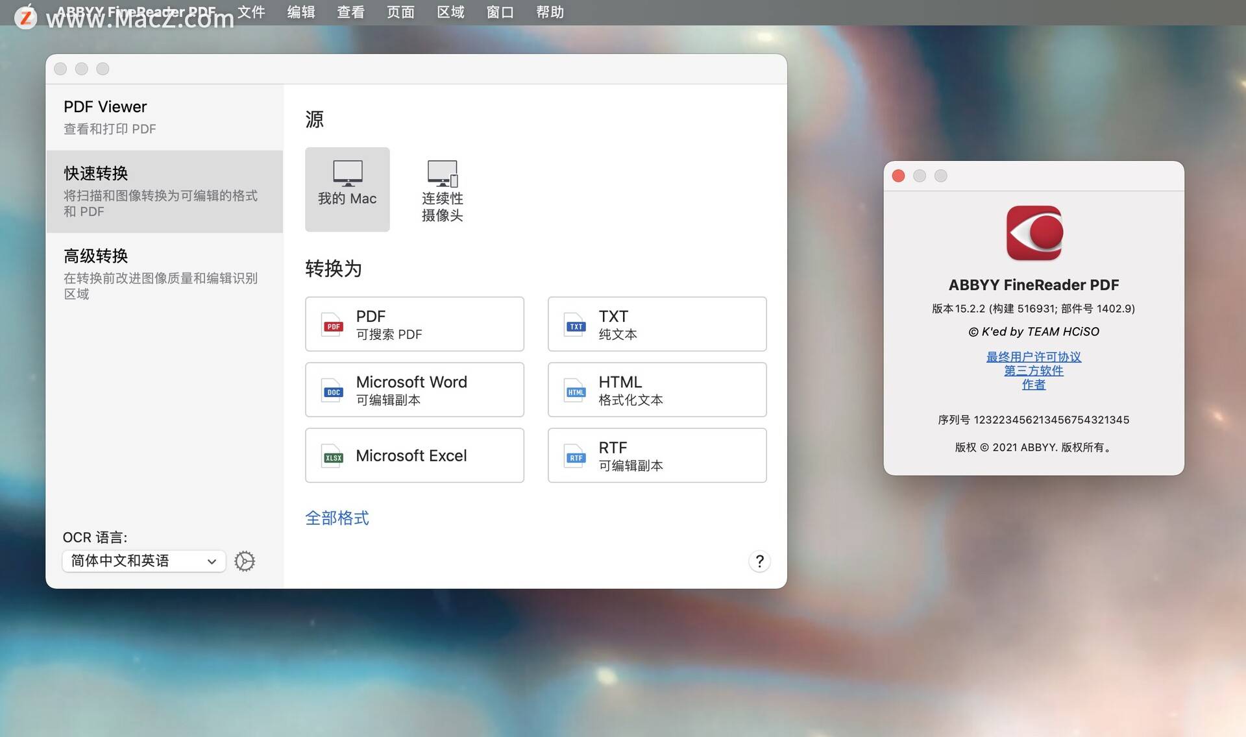The height and width of the screenshot is (737, 1246).
Task: Select RTF editable copy conversion icon
Action: 574,455
